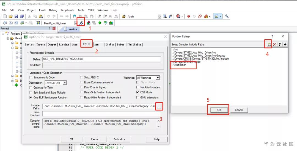Image resolution: width=297 pixels, height=151 pixels.
Task: Click the Indent selection icon
Action: click(99, 17)
